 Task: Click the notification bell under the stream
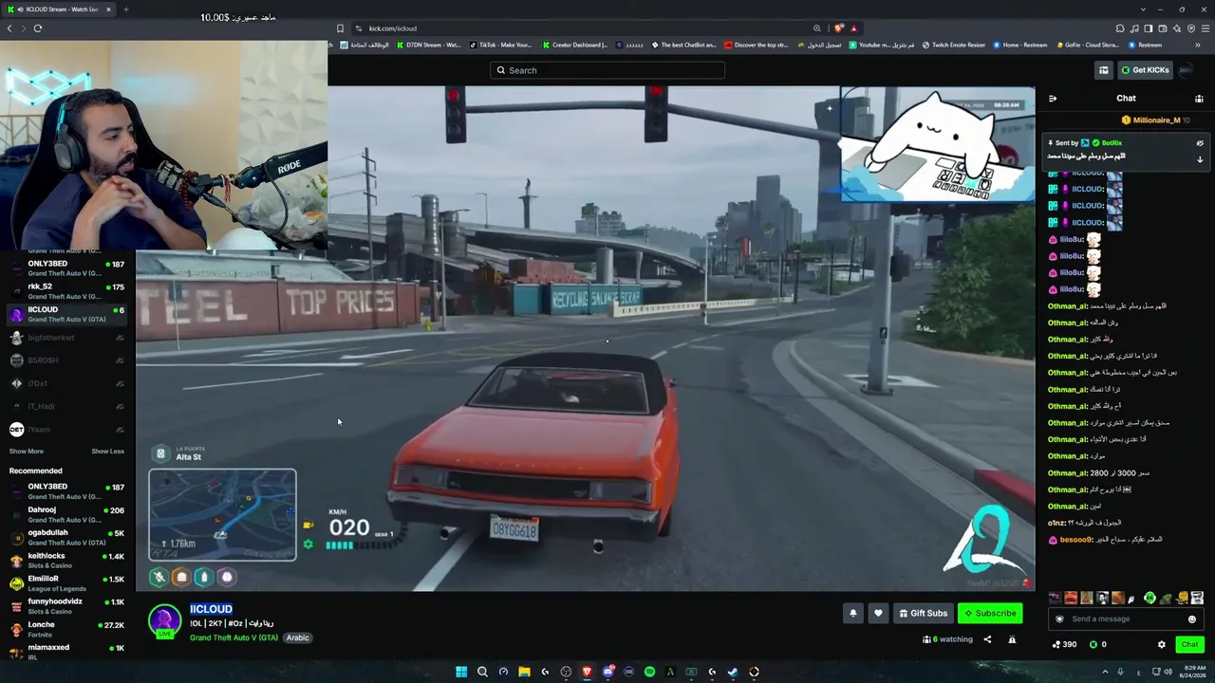(852, 613)
